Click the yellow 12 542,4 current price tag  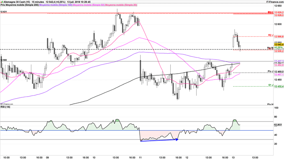point(279,45)
